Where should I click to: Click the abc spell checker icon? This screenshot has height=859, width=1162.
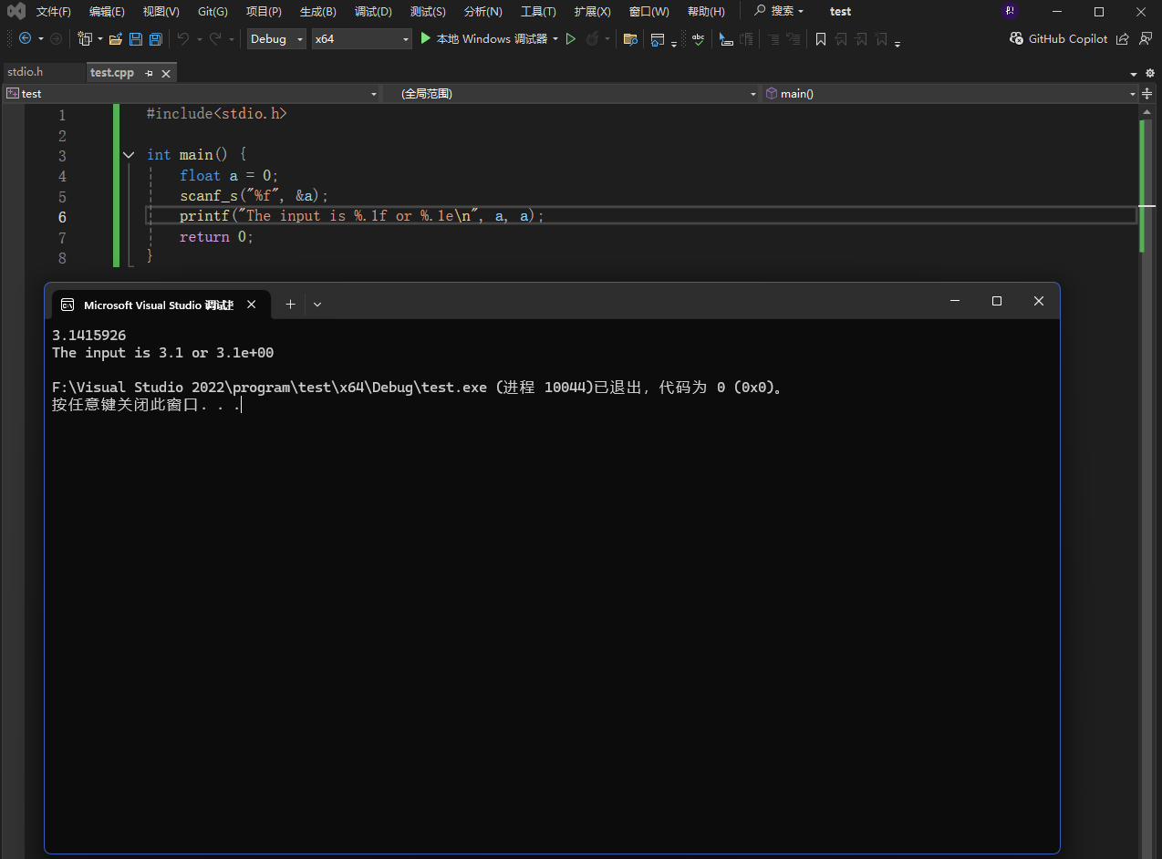click(x=699, y=39)
